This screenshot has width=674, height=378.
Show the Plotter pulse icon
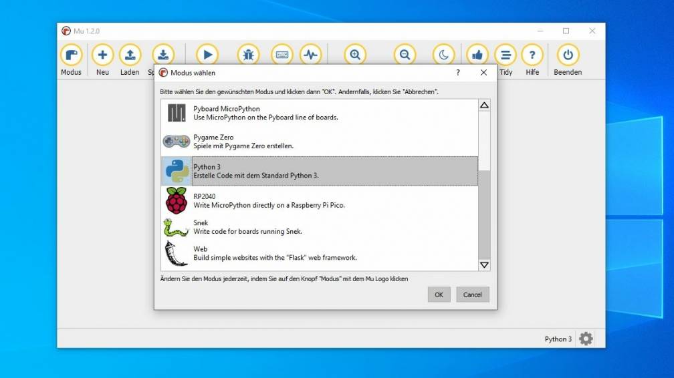[310, 55]
